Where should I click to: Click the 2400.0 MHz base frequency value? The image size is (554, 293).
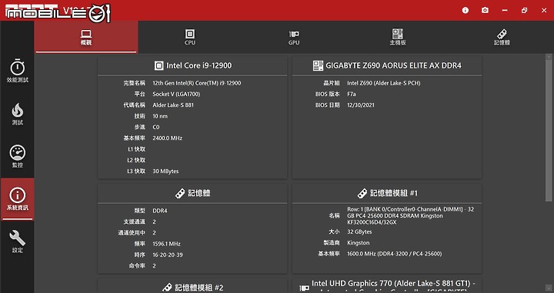coord(168,138)
